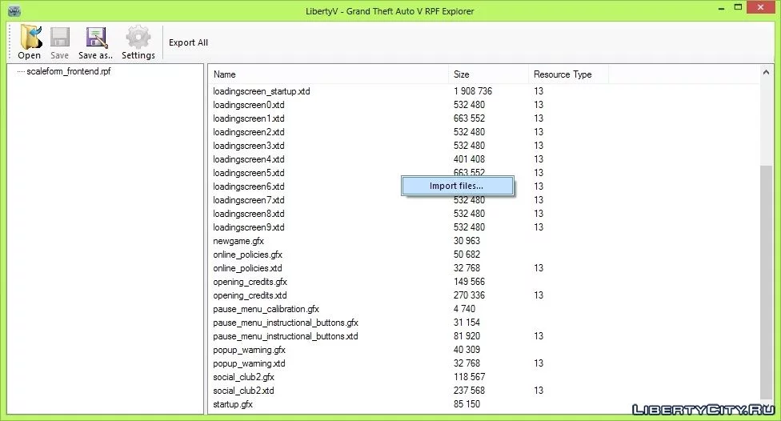This screenshot has height=421, width=781.
Task: Select the file popup_warning.gfx
Action: pyautogui.click(x=249, y=350)
